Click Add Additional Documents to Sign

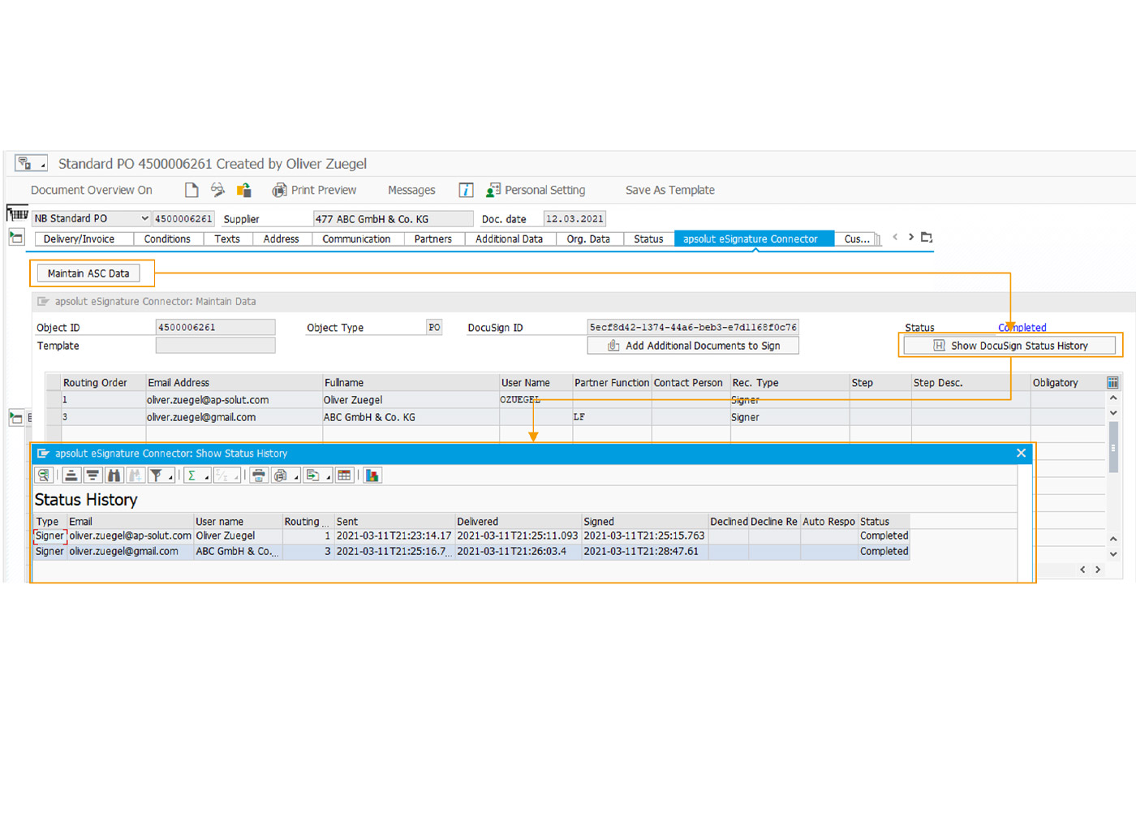tap(692, 345)
